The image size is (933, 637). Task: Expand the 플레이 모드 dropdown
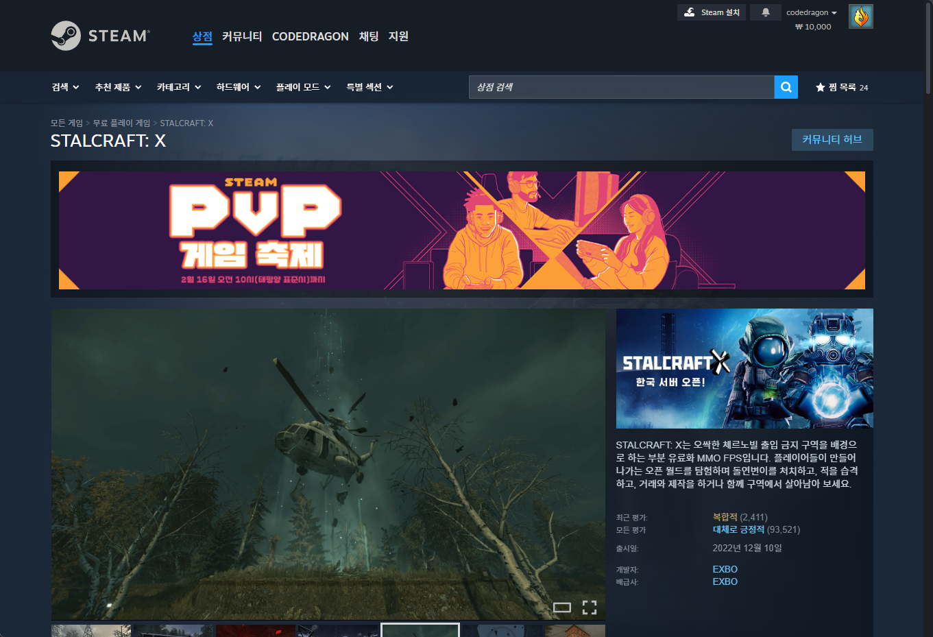[x=304, y=87]
